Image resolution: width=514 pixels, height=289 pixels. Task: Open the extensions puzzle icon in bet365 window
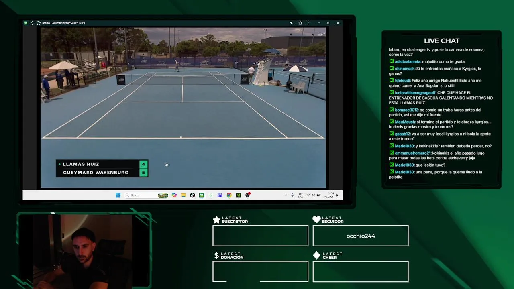click(300, 23)
